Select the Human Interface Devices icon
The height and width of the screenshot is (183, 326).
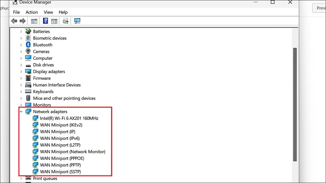(28, 85)
